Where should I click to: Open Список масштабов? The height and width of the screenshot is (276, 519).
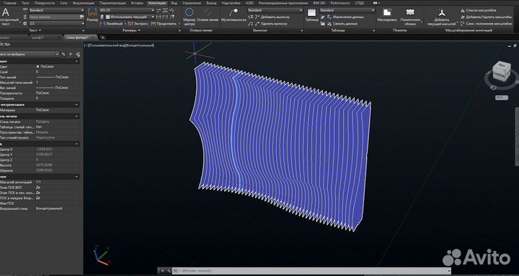coord(478,10)
